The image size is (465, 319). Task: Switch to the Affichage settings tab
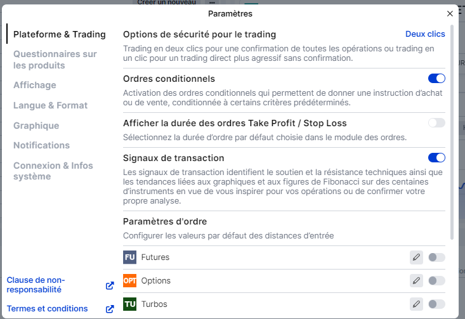(x=35, y=85)
